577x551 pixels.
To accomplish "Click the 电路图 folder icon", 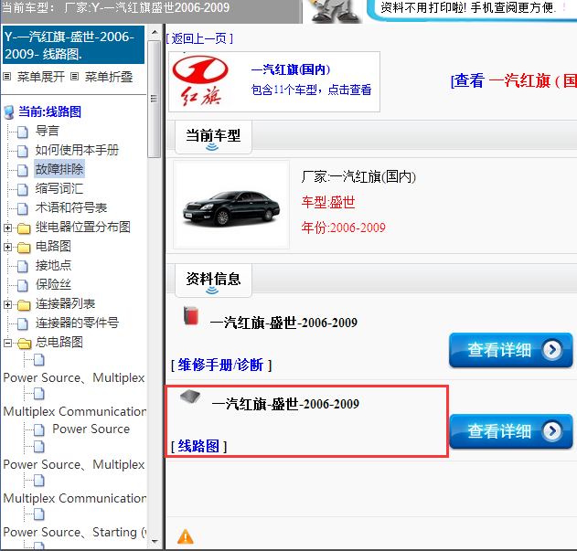I will click(24, 248).
